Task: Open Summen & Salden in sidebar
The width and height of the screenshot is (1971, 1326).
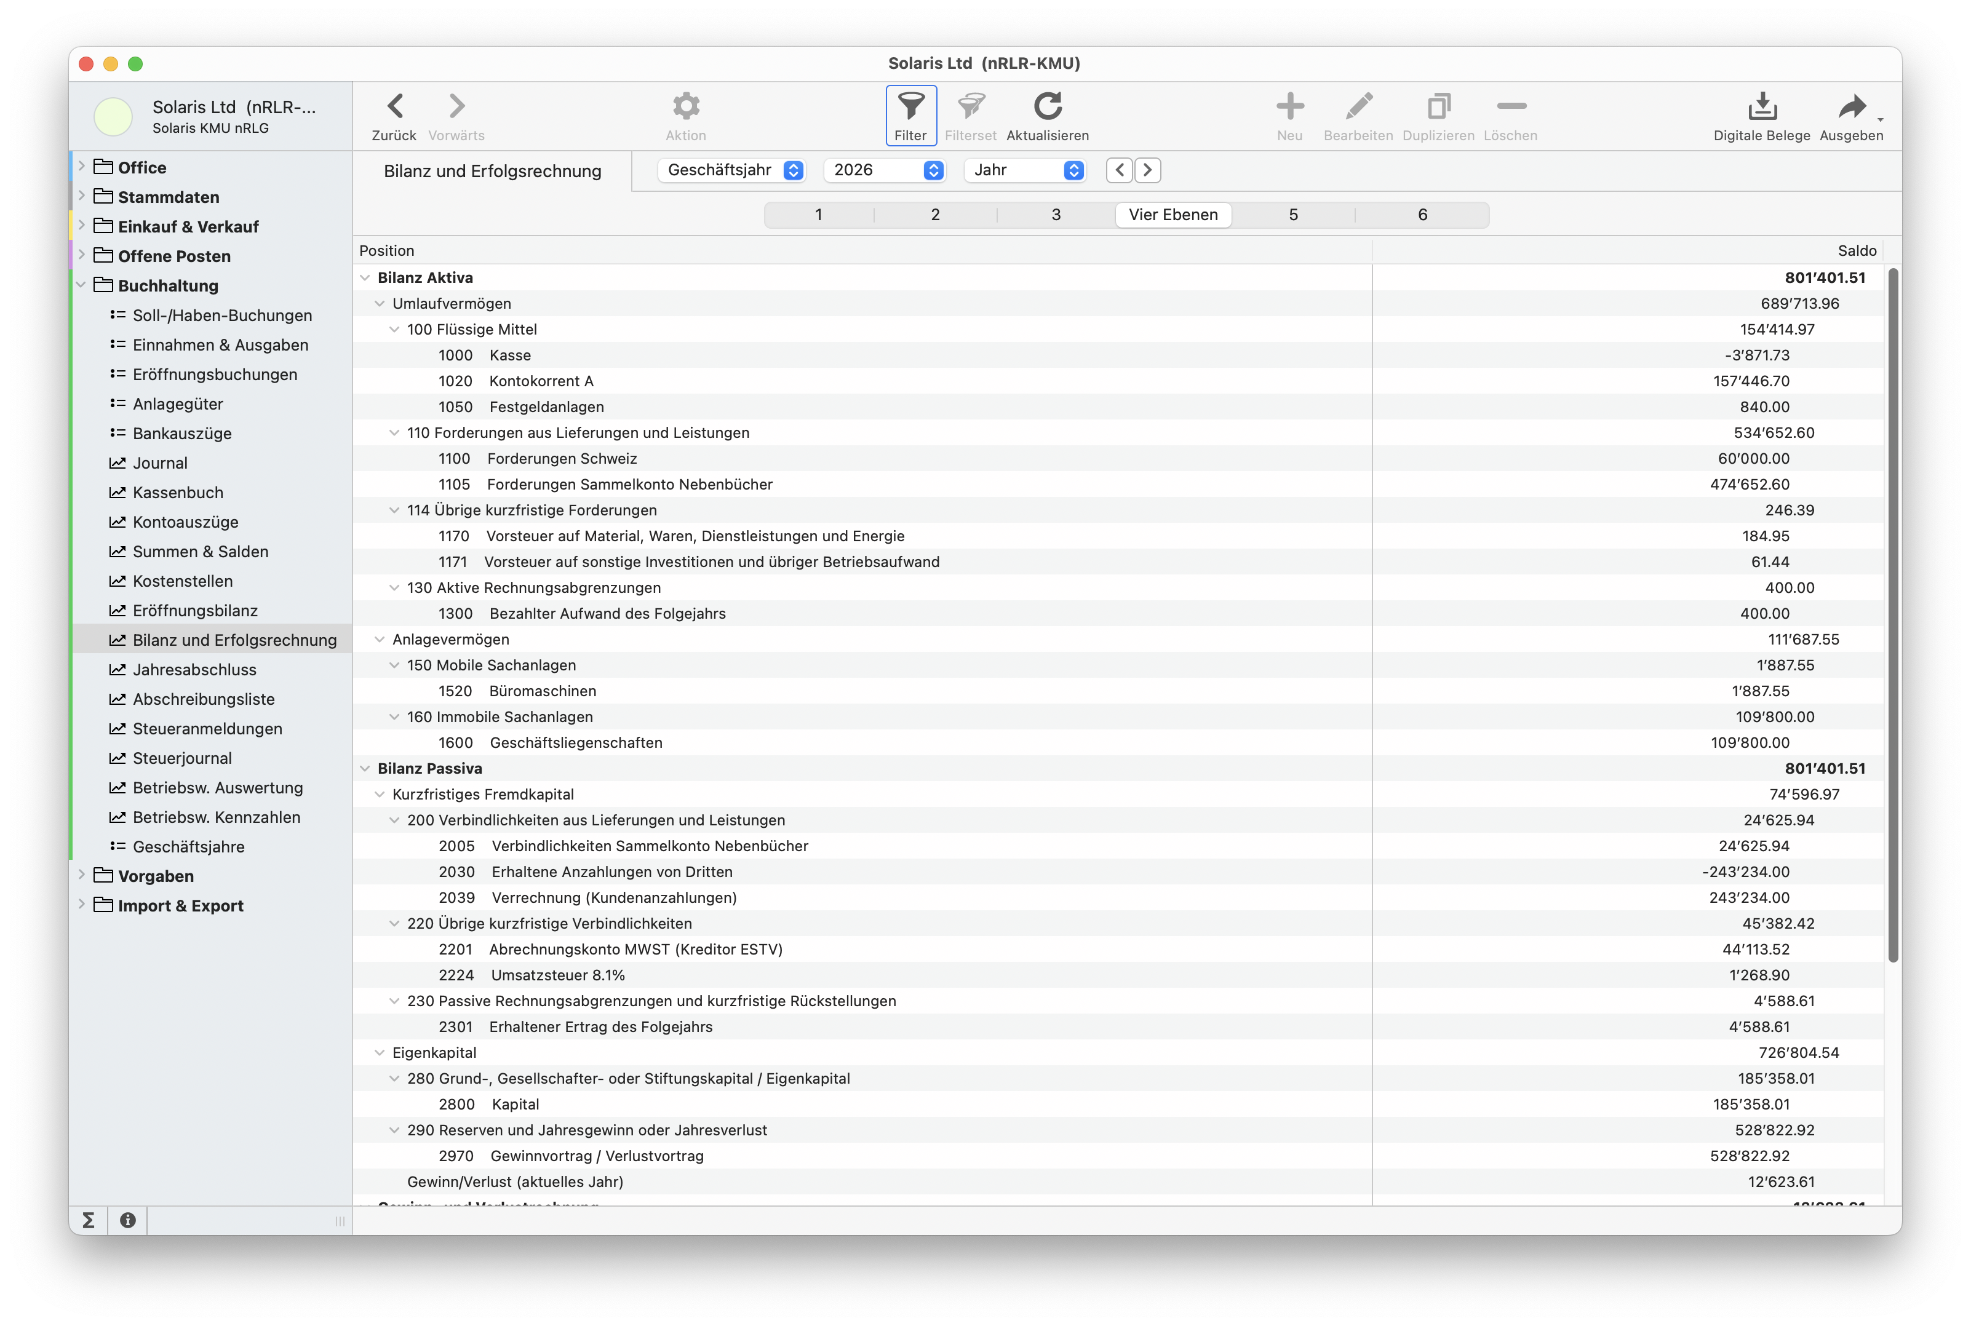Action: point(200,551)
